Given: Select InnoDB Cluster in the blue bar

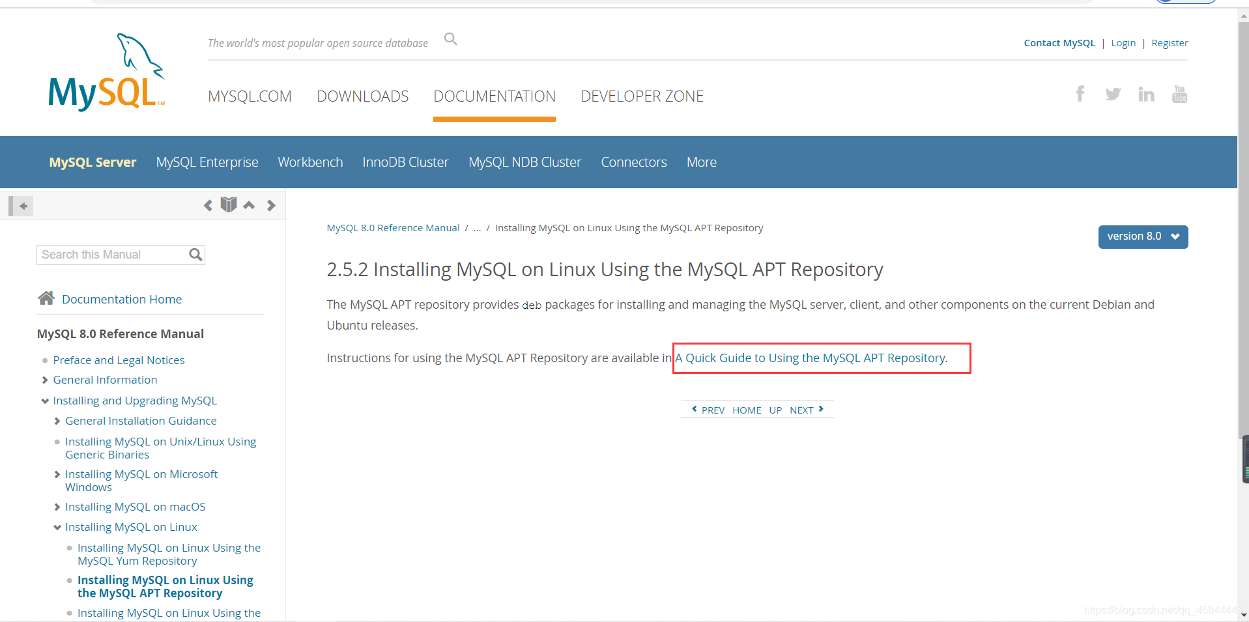Looking at the screenshot, I should 405,162.
